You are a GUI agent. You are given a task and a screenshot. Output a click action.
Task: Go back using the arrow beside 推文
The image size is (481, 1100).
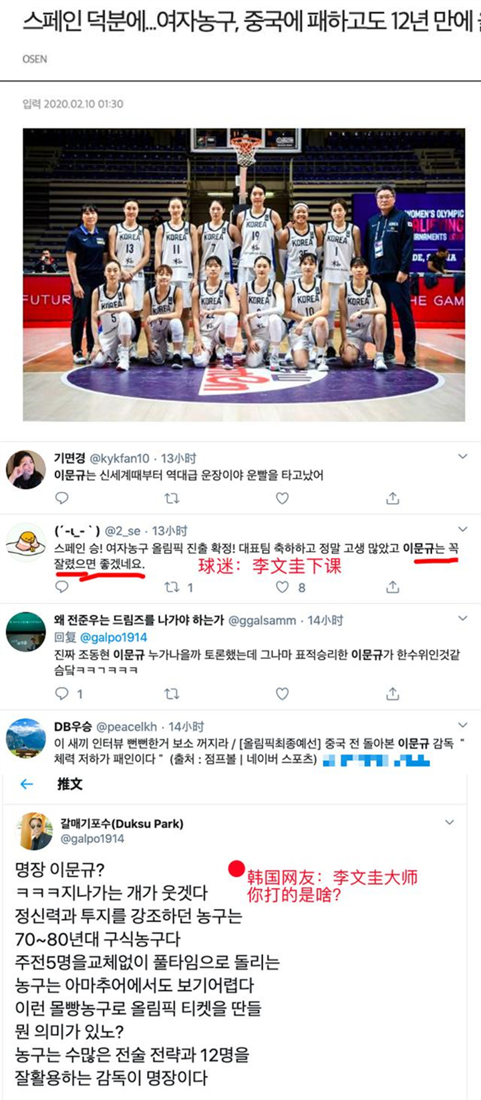coord(27,784)
